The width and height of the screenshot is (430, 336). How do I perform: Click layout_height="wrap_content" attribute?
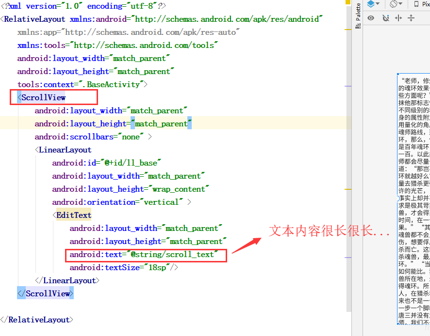coord(131,189)
